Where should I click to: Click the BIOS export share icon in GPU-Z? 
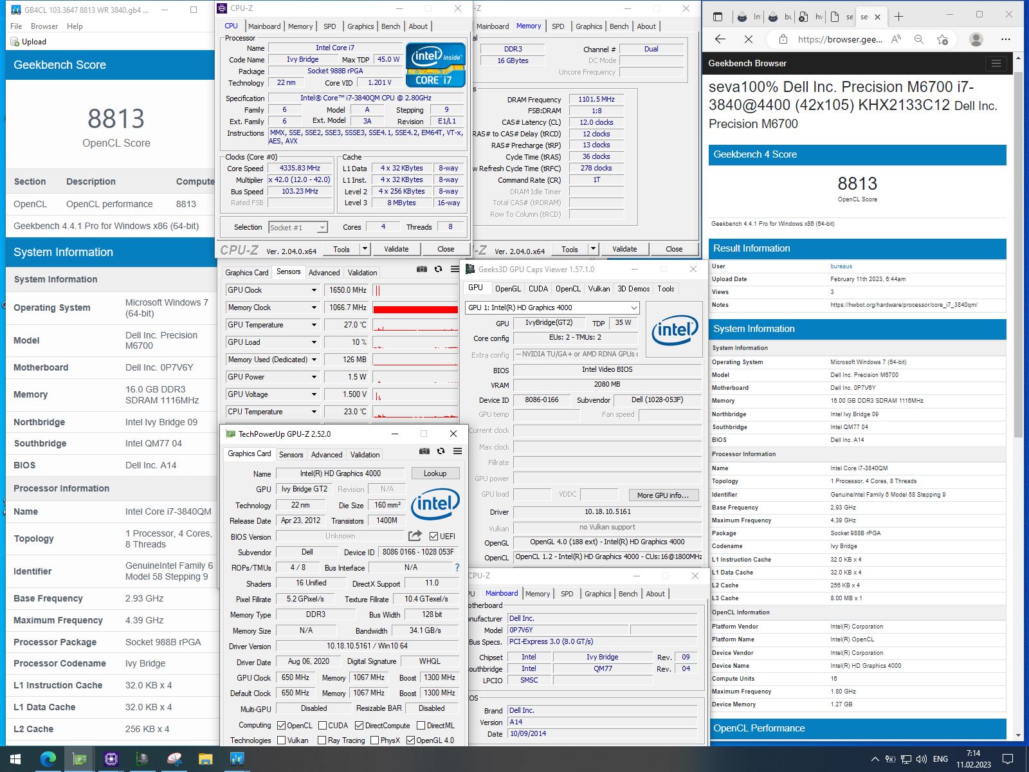click(415, 536)
